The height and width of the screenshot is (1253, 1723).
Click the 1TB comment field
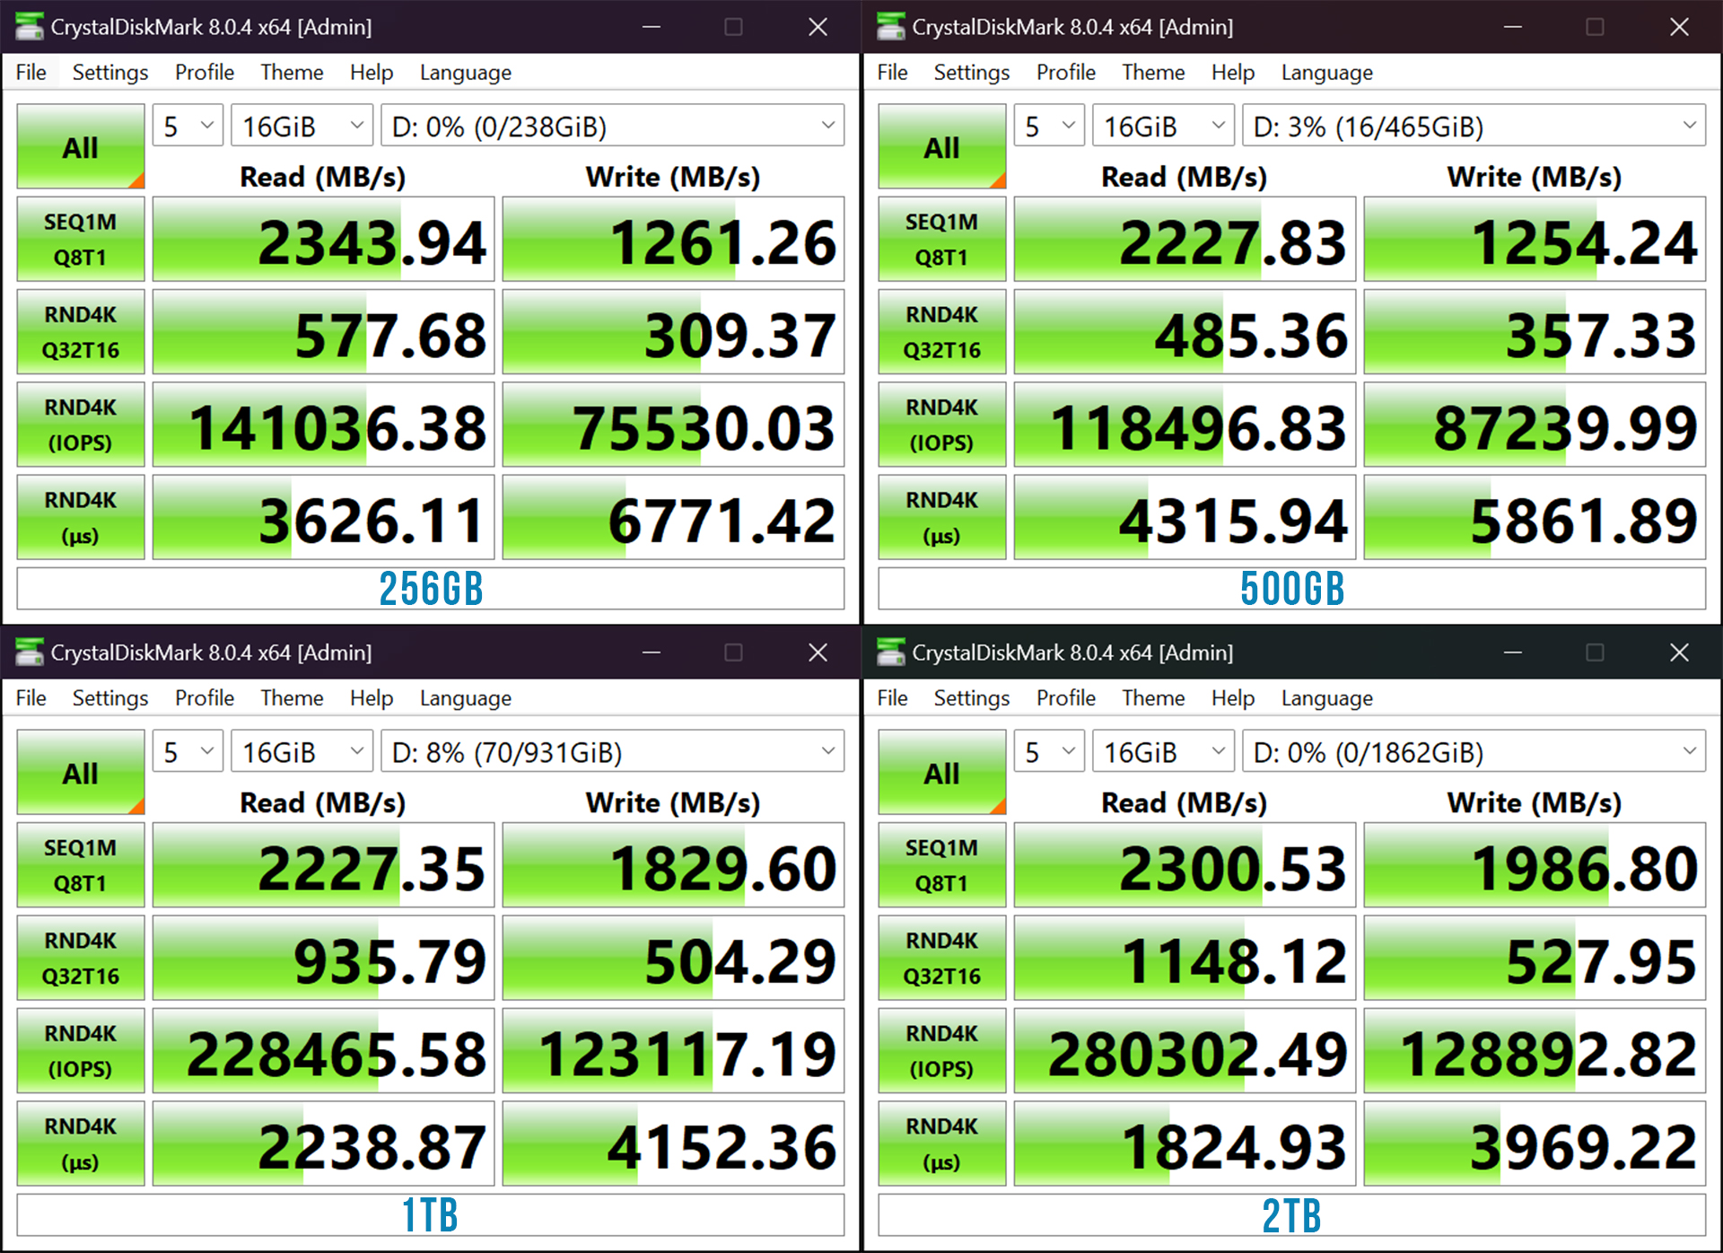tap(431, 1214)
